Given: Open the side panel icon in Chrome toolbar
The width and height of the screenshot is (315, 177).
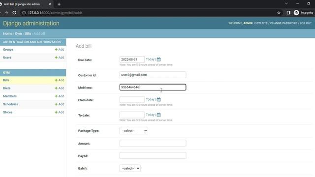Looking at the screenshot, I should pyautogui.click(x=288, y=13).
